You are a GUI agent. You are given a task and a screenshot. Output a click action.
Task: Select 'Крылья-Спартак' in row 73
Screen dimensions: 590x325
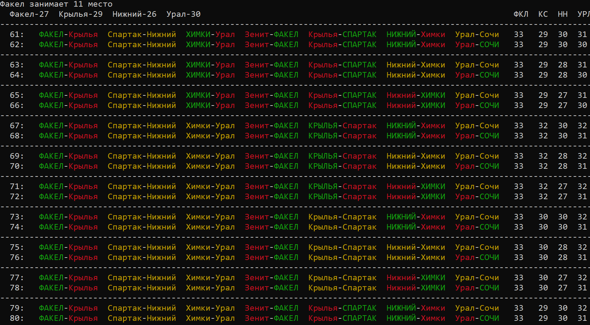[343, 217]
